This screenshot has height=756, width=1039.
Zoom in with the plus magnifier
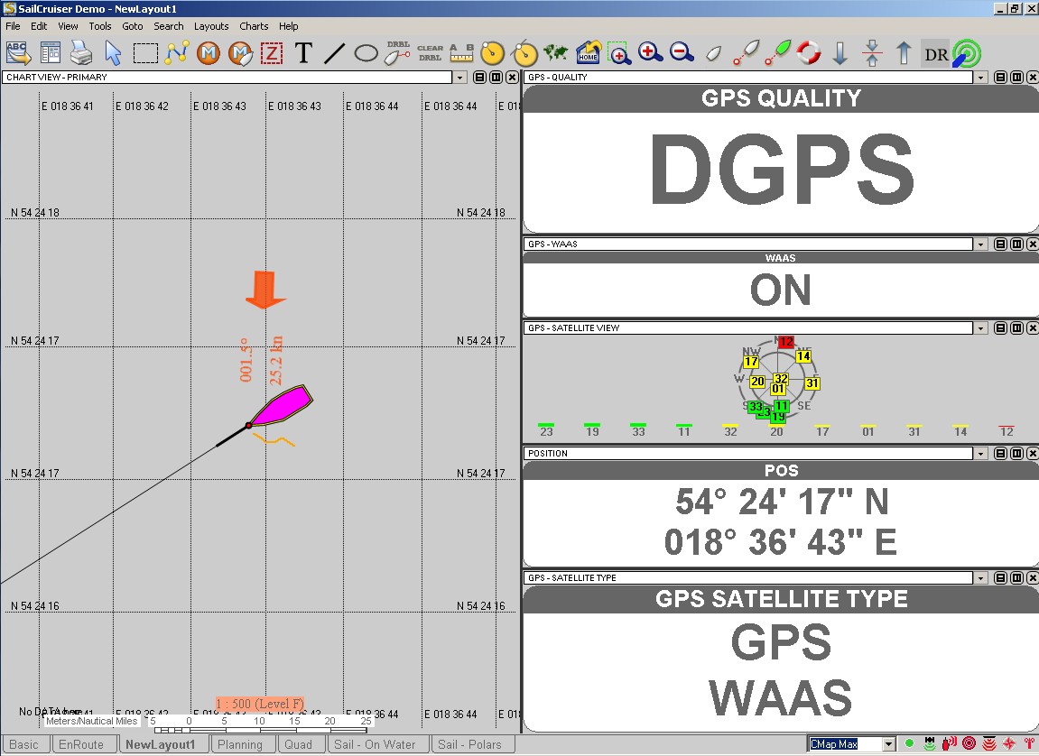[650, 53]
